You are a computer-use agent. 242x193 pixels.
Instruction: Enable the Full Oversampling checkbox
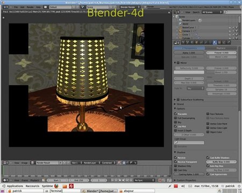coord(176,118)
